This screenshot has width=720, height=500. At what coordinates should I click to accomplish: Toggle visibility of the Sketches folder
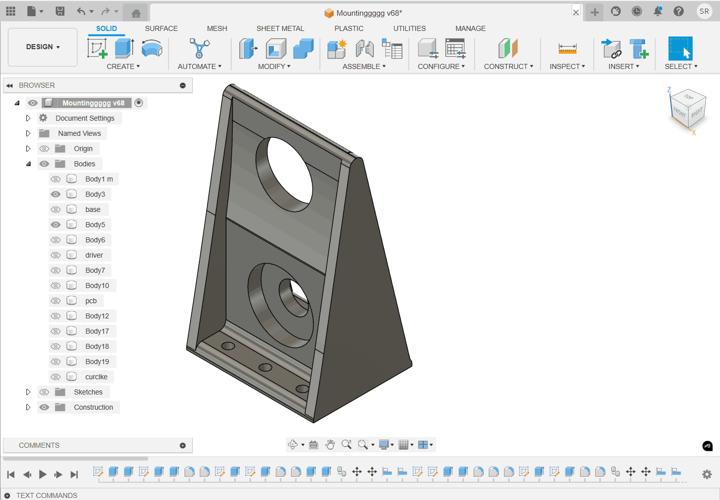(44, 392)
